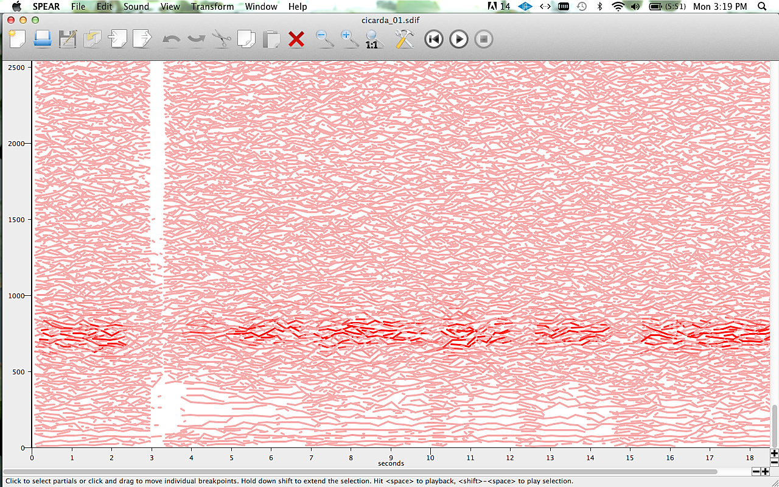Click the battery status icon showing 5:51
This screenshot has width=779, height=487.
[x=666, y=7]
